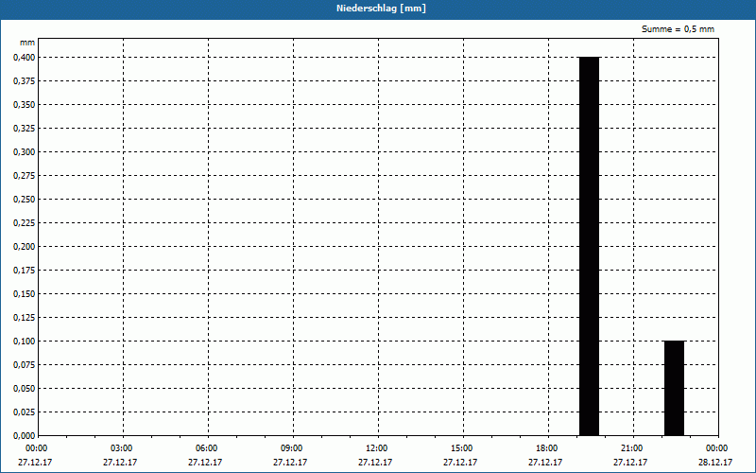Image resolution: width=756 pixels, height=473 pixels.
Task: Click the 0,400 y-axis value
Action: click(x=25, y=58)
